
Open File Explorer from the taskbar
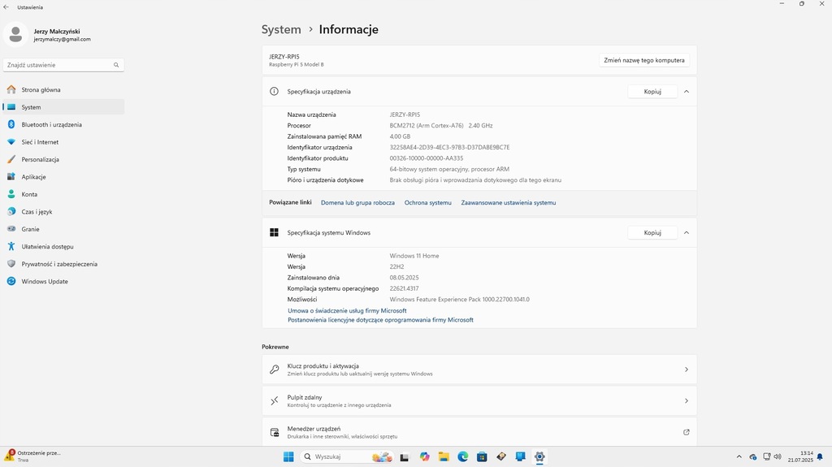click(444, 456)
